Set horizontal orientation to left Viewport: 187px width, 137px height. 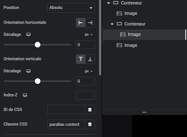(x=81, y=23)
